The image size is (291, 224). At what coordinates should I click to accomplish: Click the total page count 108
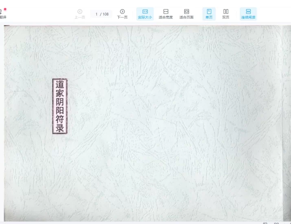point(105,14)
